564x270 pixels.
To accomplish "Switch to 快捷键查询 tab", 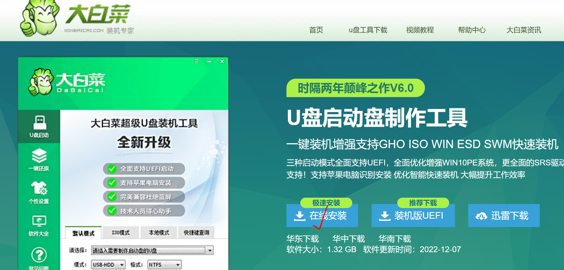I will 196,233.
